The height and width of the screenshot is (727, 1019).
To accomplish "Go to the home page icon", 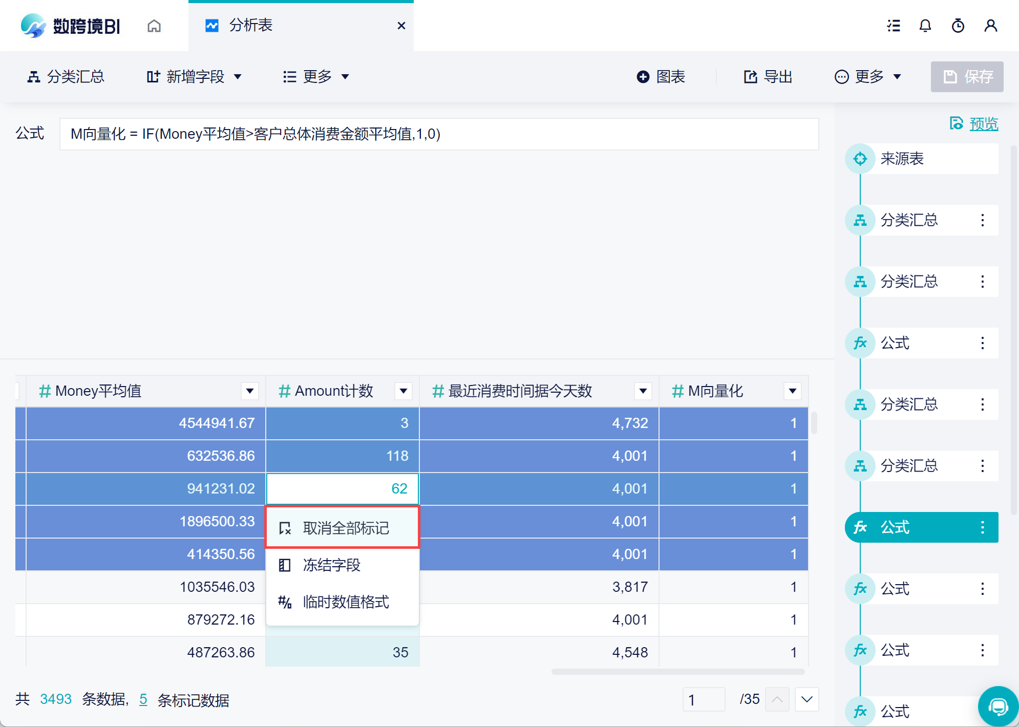I will click(154, 26).
